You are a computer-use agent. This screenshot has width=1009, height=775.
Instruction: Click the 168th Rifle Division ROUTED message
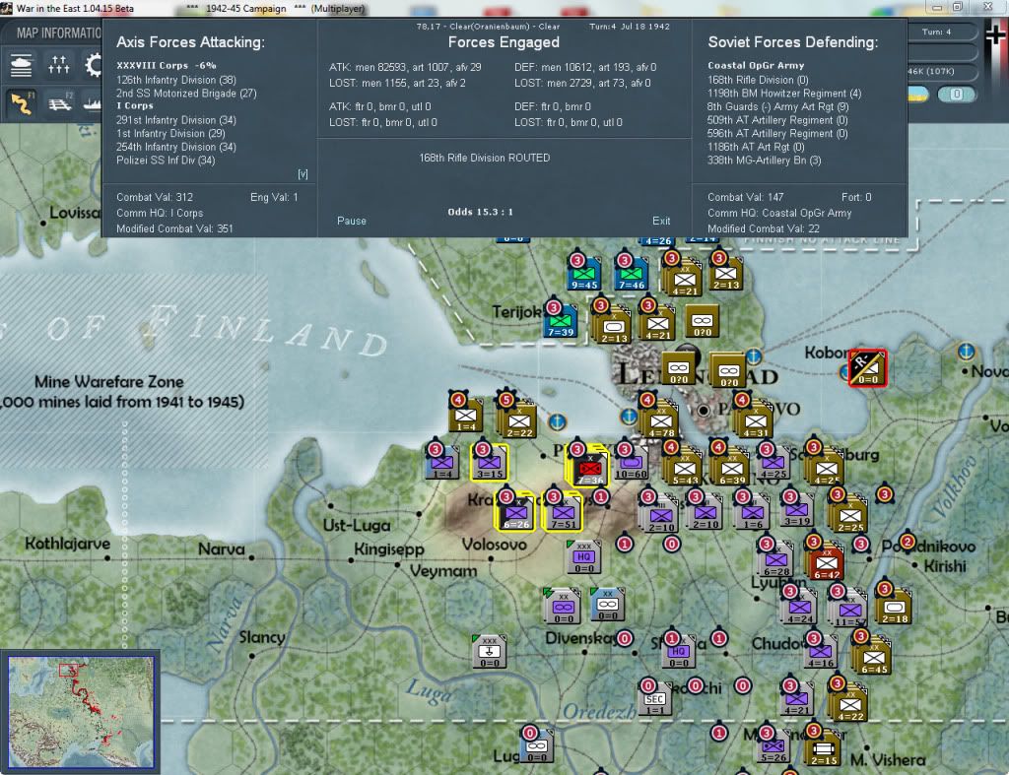click(484, 158)
